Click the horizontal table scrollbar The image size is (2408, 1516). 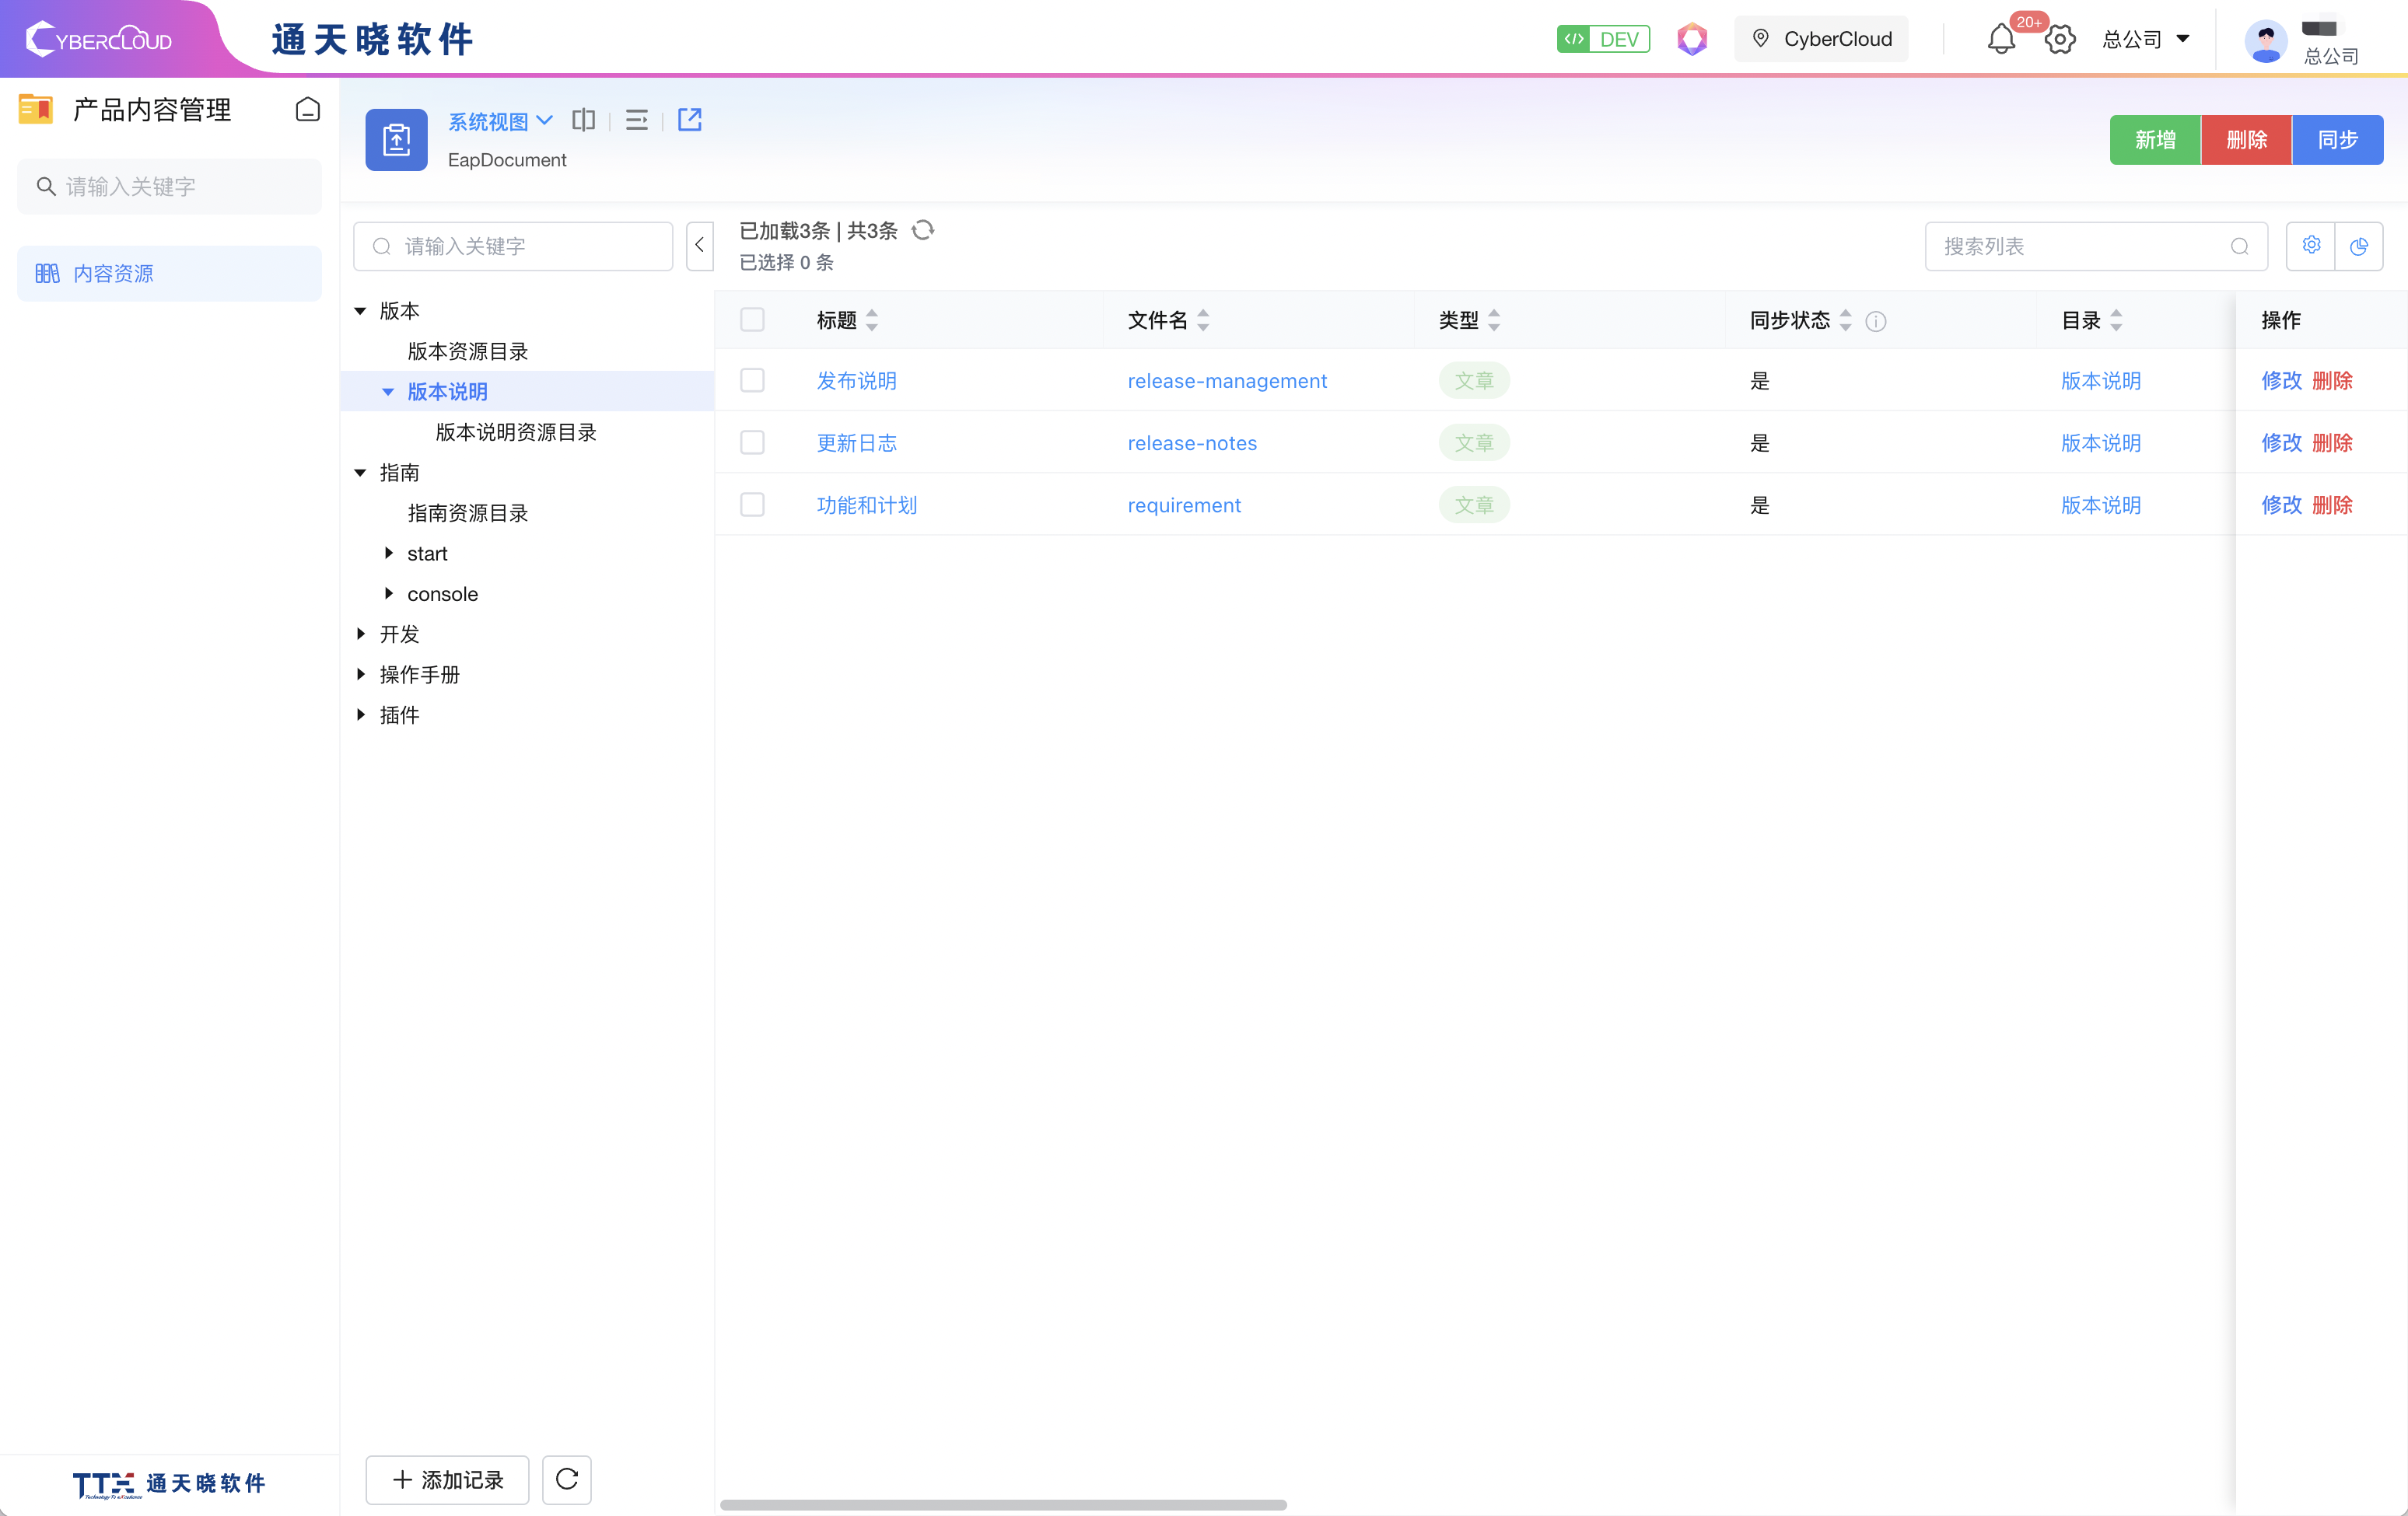[x=1003, y=1504]
